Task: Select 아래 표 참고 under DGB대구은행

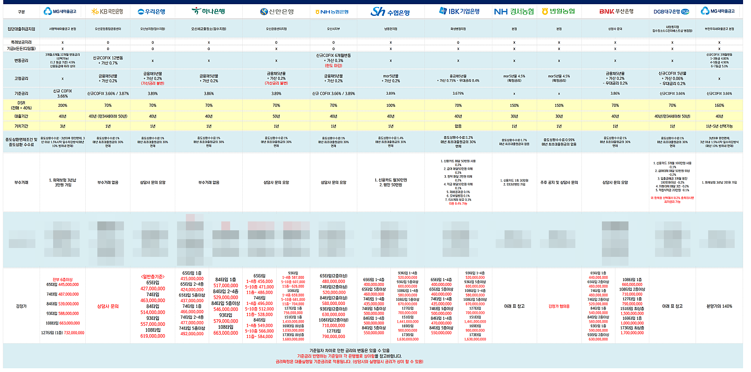Action: pyautogui.click(x=672, y=306)
